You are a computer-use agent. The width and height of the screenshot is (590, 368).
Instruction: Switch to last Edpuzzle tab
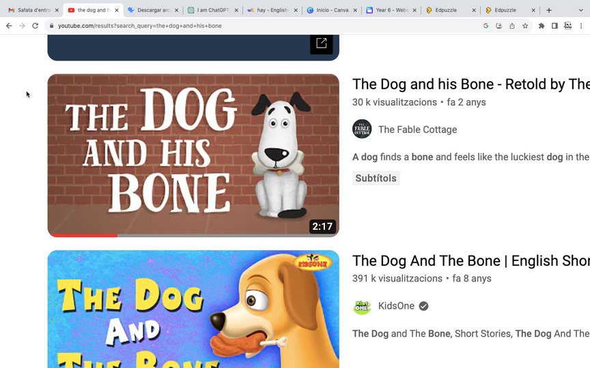pos(510,10)
